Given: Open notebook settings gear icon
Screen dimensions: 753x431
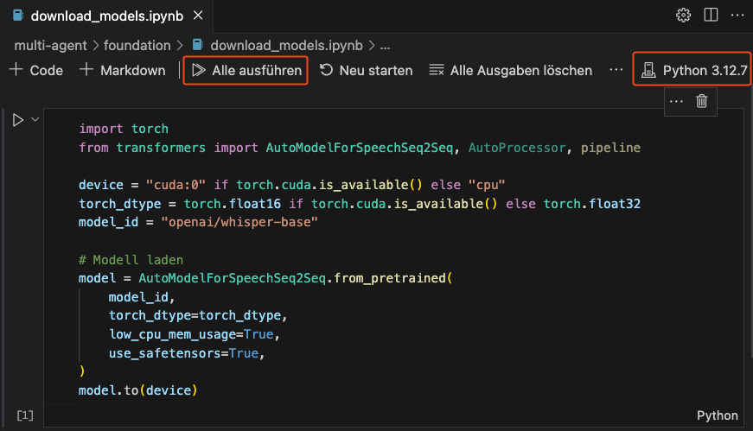Looking at the screenshot, I should [683, 16].
